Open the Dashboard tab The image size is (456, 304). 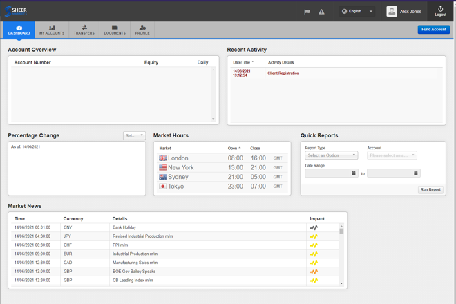point(19,30)
